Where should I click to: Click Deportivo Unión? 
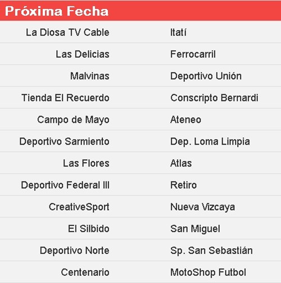[x=206, y=76]
